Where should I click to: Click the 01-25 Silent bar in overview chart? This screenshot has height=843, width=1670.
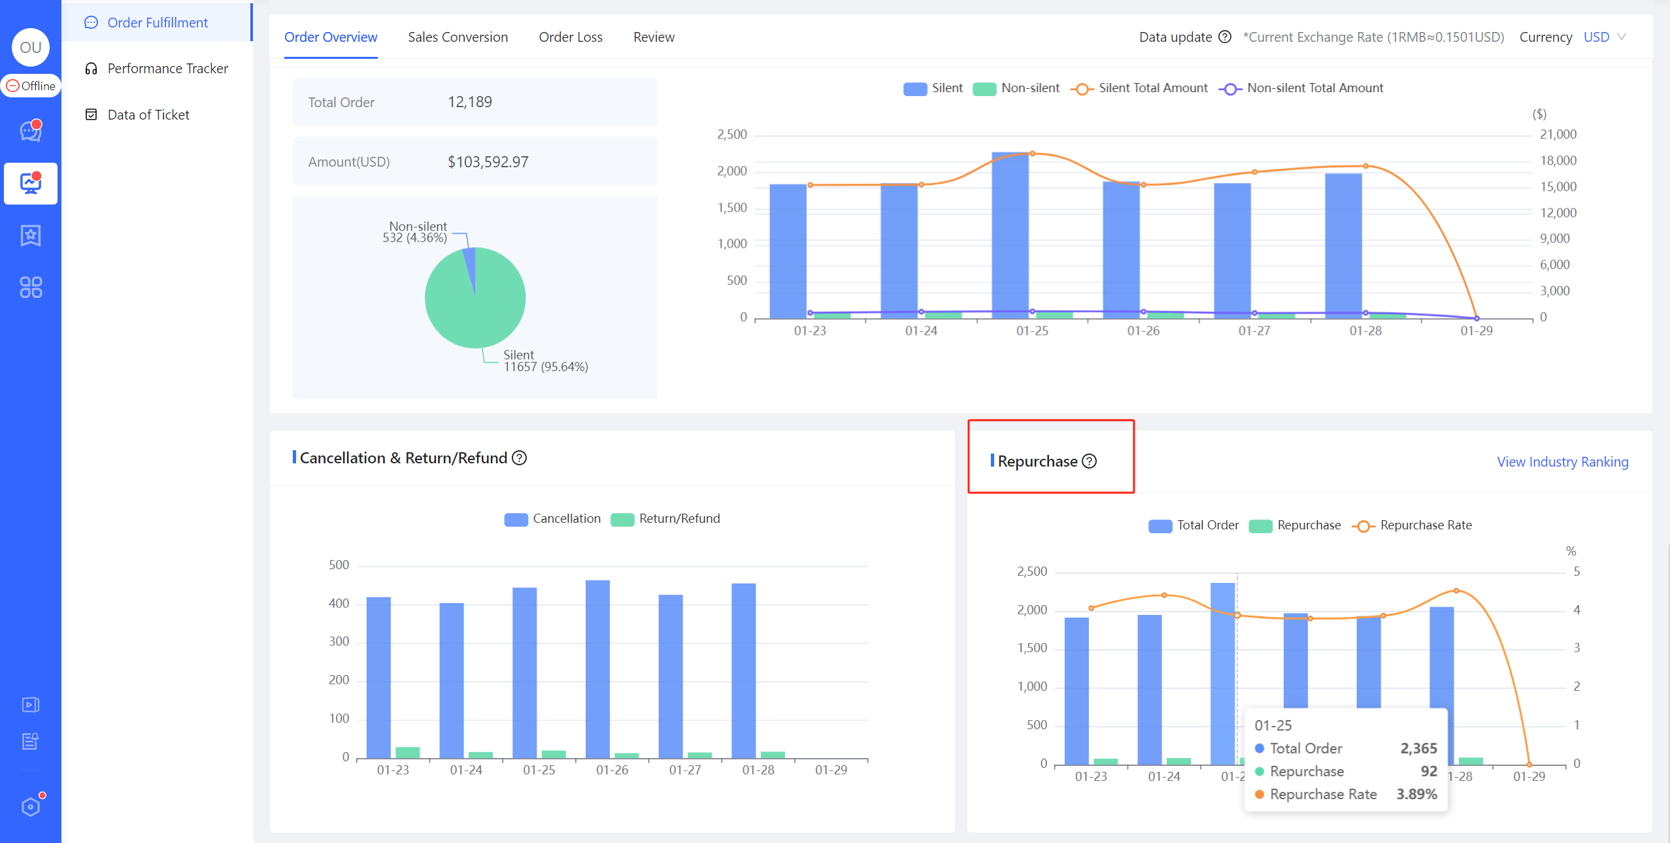(x=1010, y=235)
